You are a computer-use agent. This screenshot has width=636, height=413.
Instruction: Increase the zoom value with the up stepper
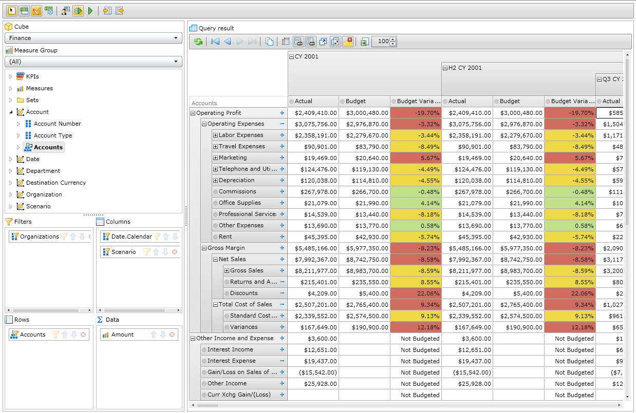click(393, 40)
